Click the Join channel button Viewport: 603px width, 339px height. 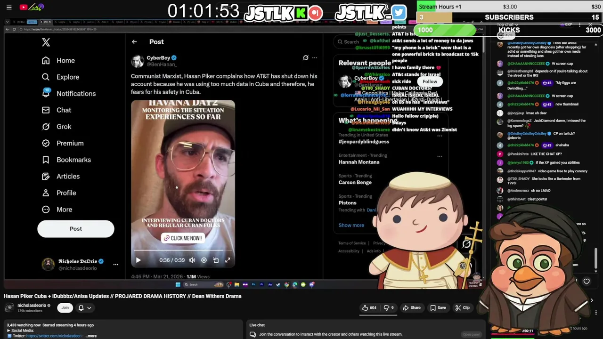(65, 308)
